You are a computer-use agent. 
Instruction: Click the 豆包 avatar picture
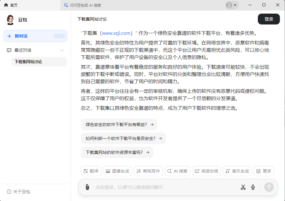10,20
